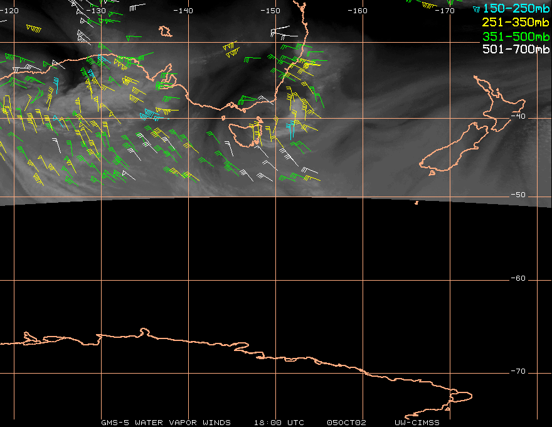Viewport: 552px width, 427px height.
Task: Click New Zealand's South Island outline
Action: (x=454, y=148)
